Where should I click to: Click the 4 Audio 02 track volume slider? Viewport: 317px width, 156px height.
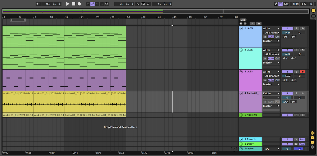[287, 98]
